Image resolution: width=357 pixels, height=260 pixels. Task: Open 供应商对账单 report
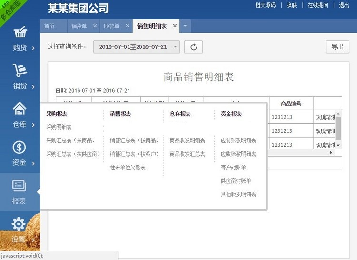pyautogui.click(x=236, y=181)
